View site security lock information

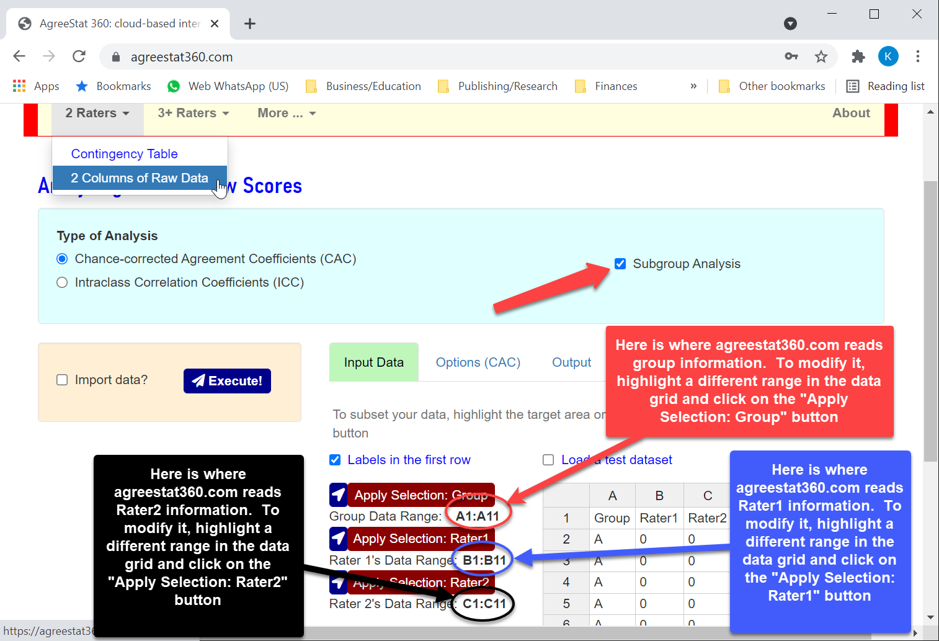click(116, 57)
